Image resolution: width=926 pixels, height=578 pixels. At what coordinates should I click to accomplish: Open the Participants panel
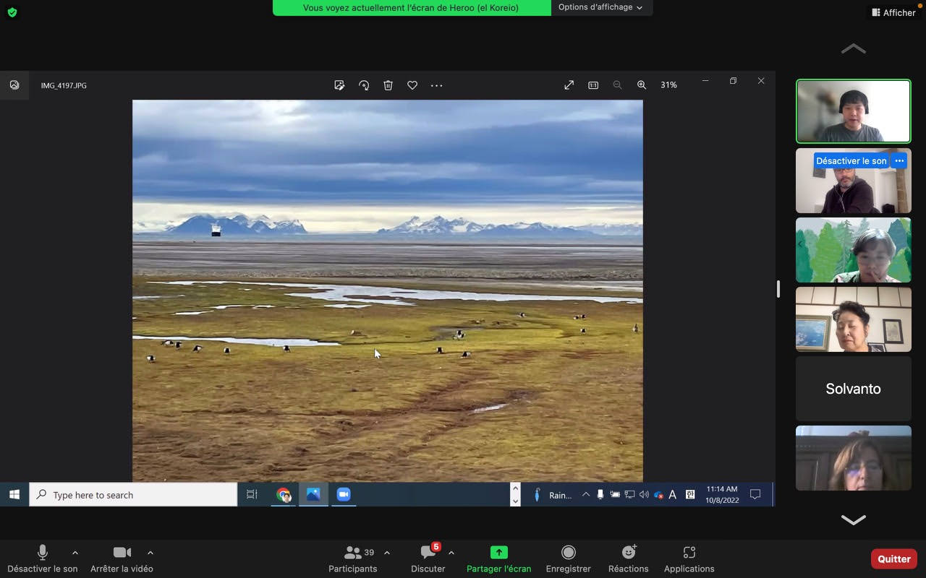(353, 558)
